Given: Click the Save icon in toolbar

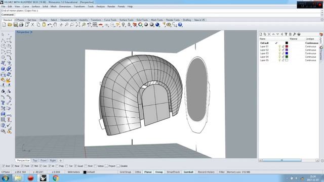Looking at the screenshot, I should tap(16, 25).
